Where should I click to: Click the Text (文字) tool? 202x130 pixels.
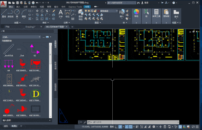click(x=61, y=13)
